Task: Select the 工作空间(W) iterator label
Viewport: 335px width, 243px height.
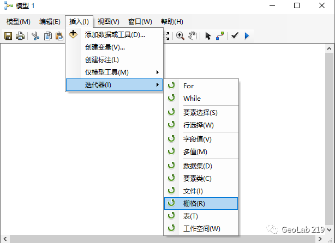Action: (201, 229)
